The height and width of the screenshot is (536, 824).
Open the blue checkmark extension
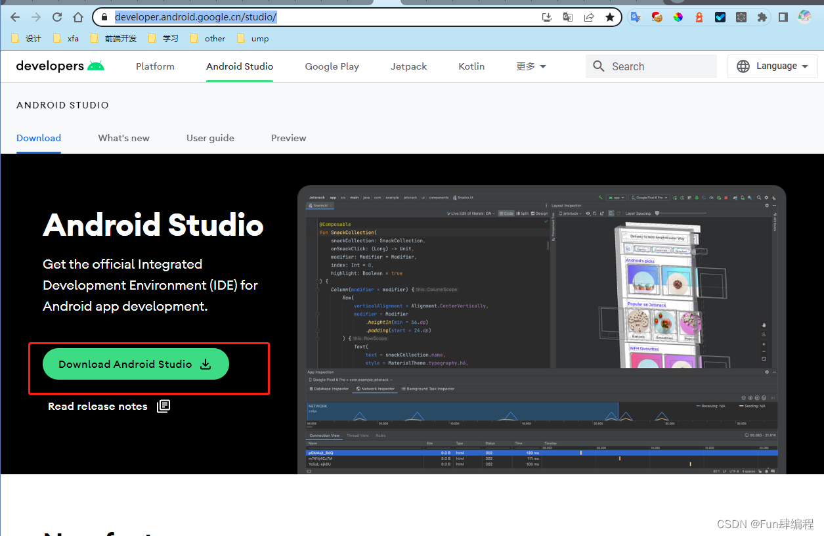(x=720, y=17)
